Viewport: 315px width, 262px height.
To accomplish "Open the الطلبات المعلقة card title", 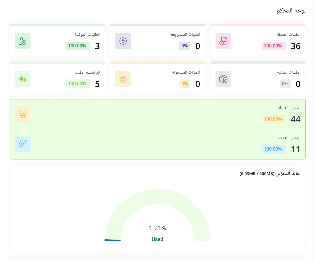I will point(288,34).
